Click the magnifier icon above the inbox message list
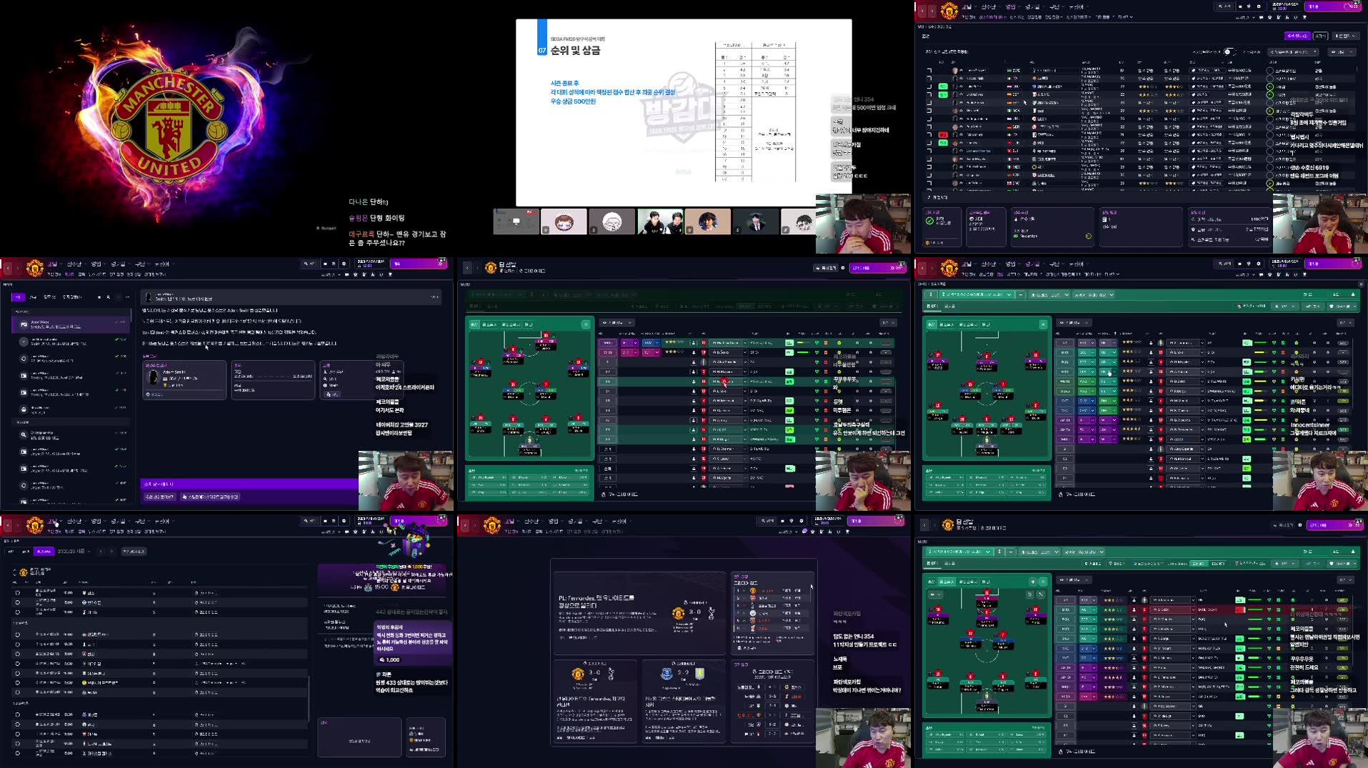The height and width of the screenshot is (768, 1368). click(108, 297)
